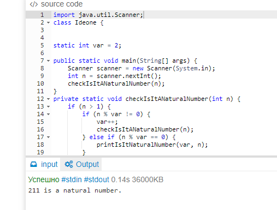277x210 pixels.
Task: Click line number 11 in gutter
Action: click(40, 91)
